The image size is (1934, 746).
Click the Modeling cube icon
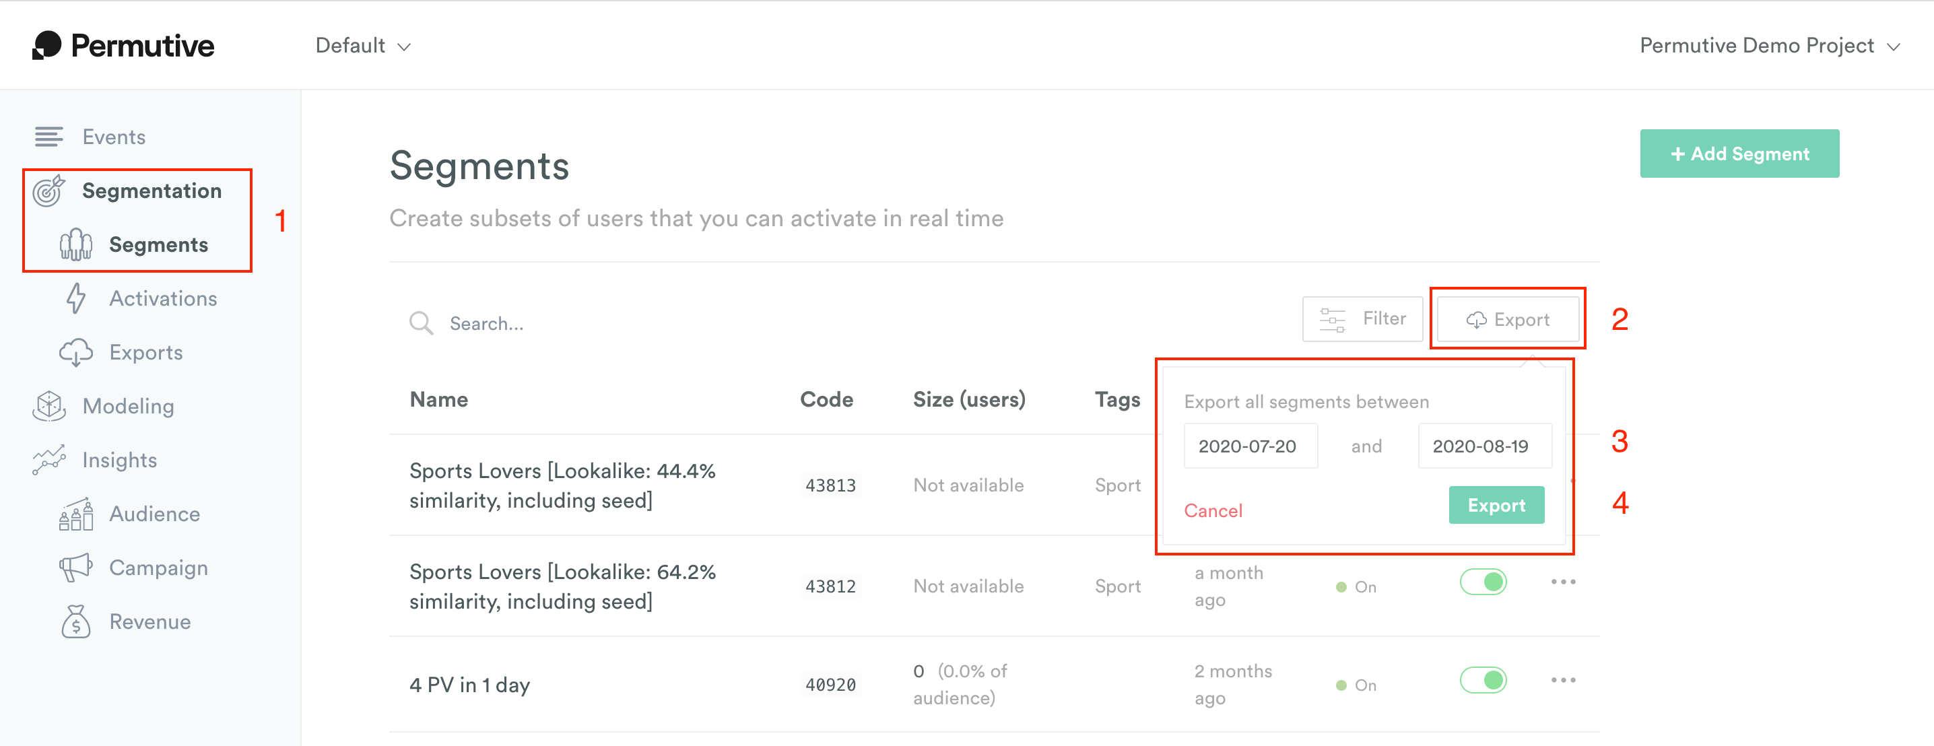click(48, 406)
